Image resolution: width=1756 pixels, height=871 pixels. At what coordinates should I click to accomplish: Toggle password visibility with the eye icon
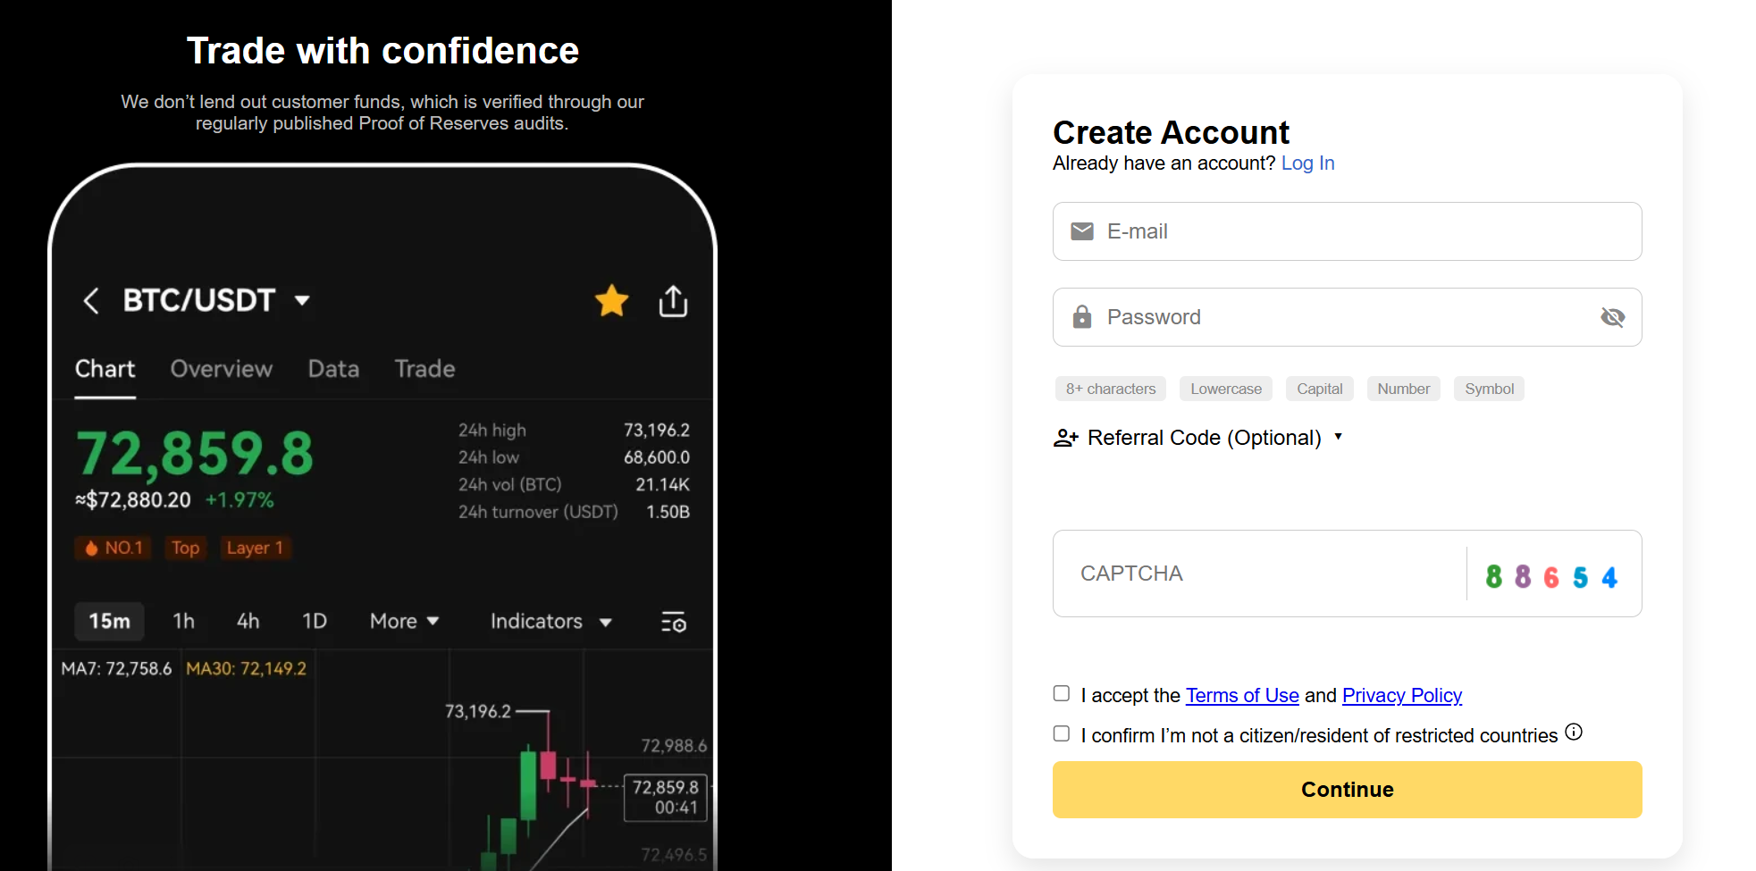tap(1612, 317)
